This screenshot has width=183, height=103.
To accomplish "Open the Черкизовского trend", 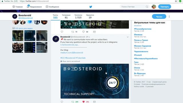I will [141, 51].
